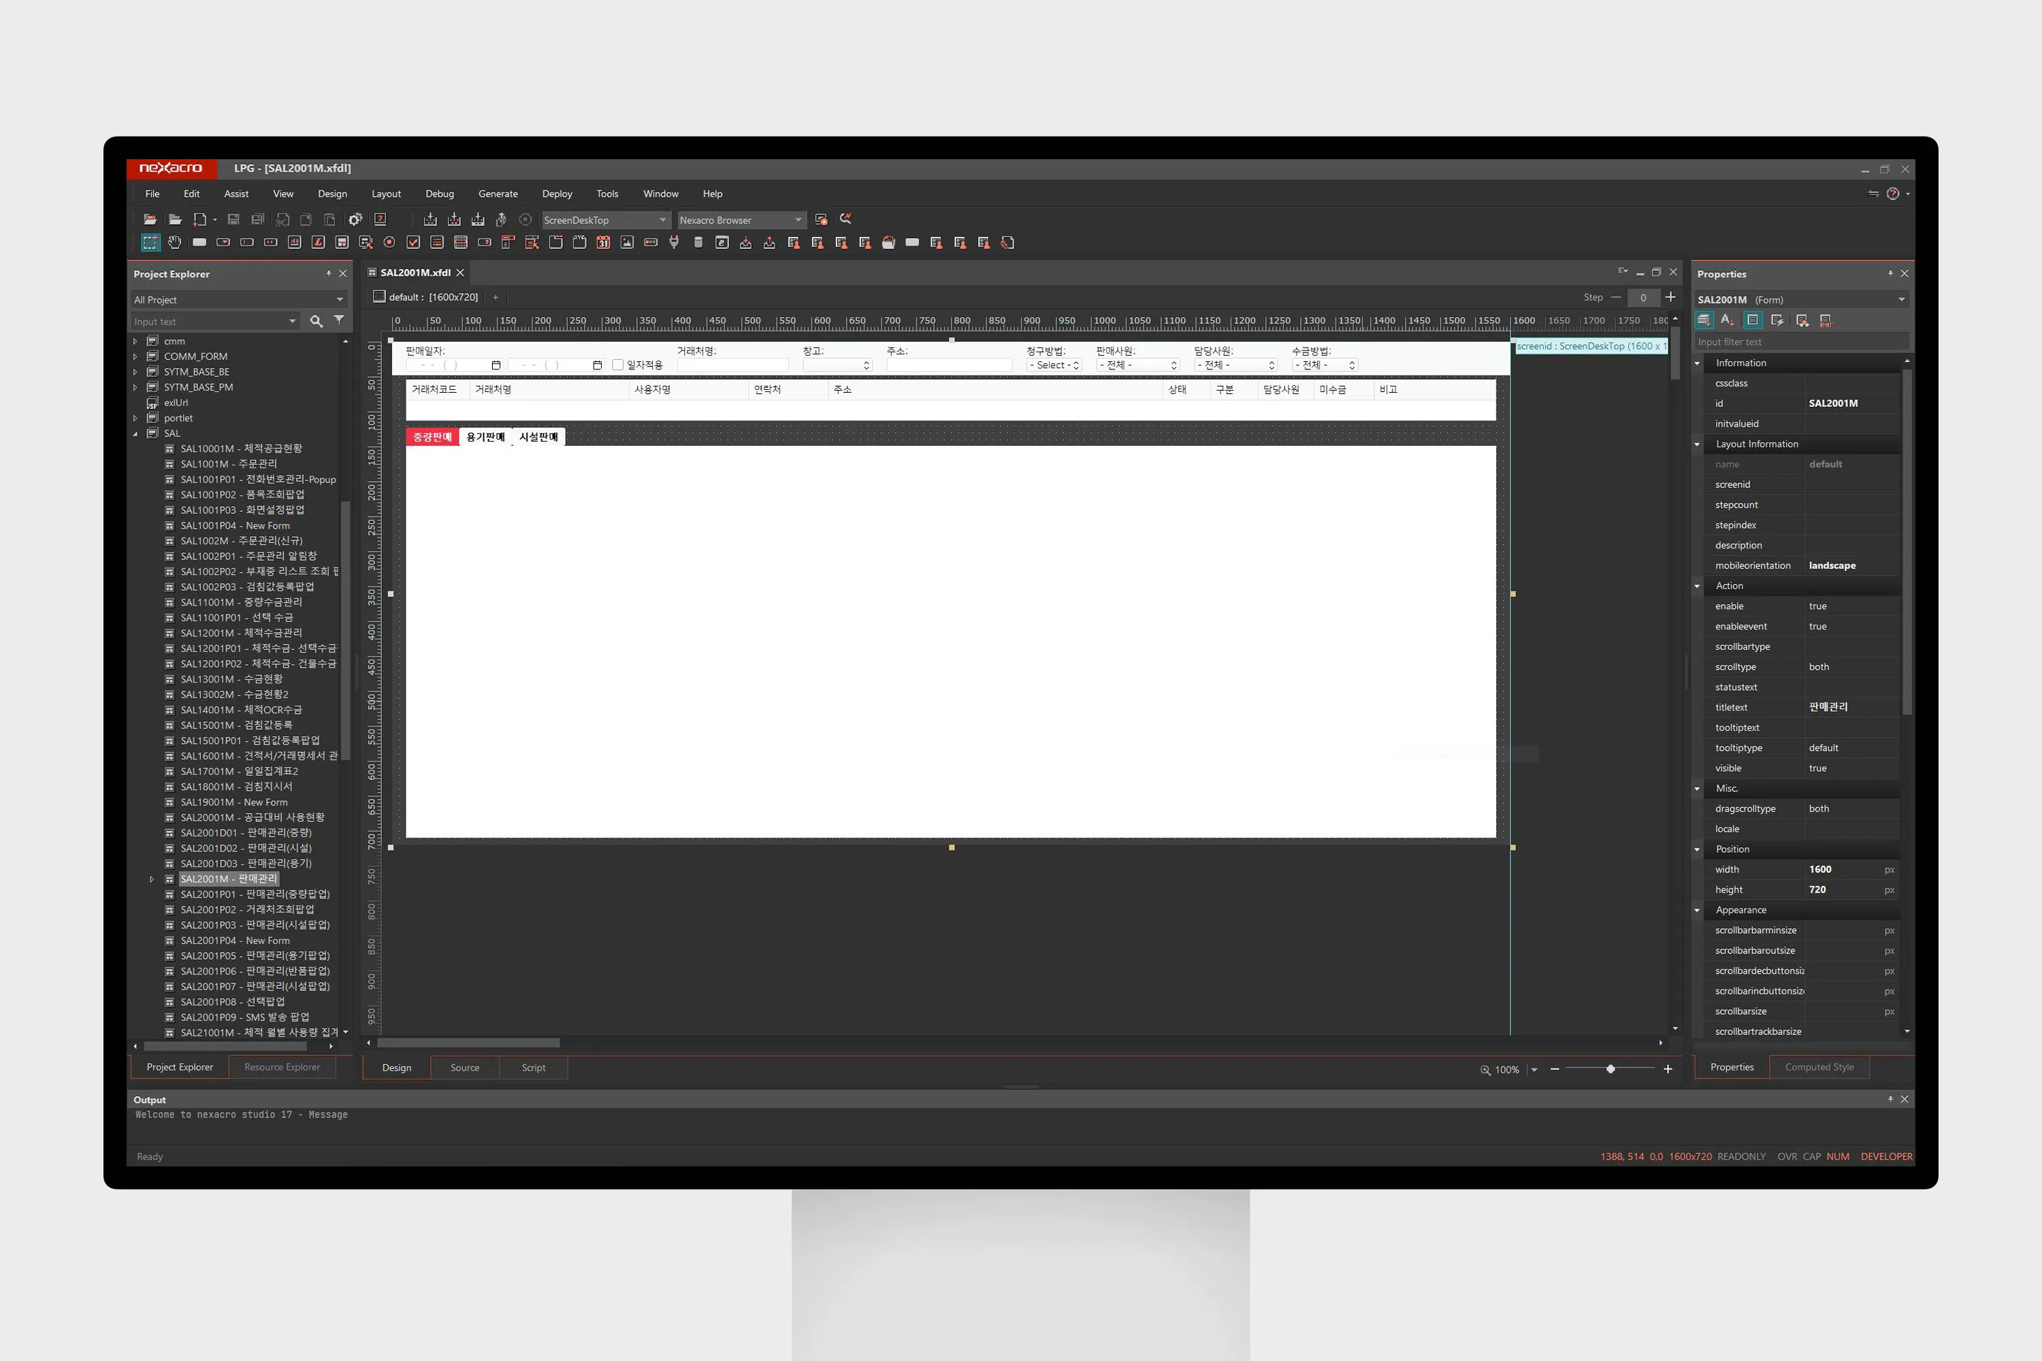The image size is (2042, 1361).
Task: Open the Generate menu
Action: (x=498, y=193)
